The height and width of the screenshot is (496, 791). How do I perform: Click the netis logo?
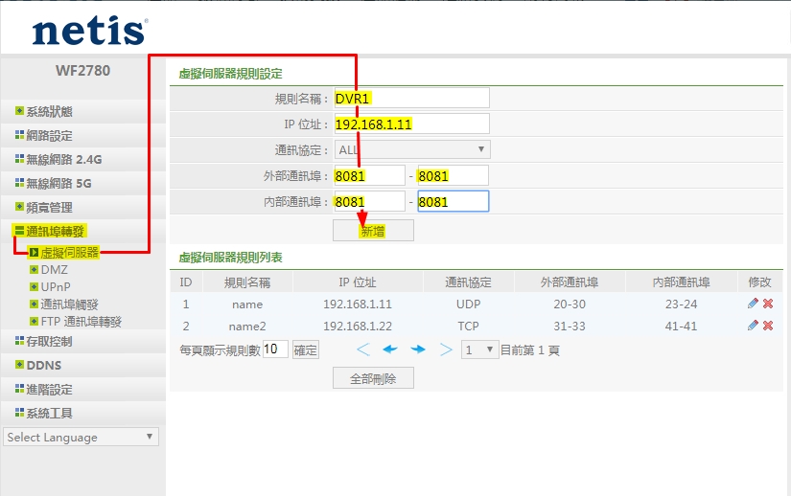click(x=90, y=31)
